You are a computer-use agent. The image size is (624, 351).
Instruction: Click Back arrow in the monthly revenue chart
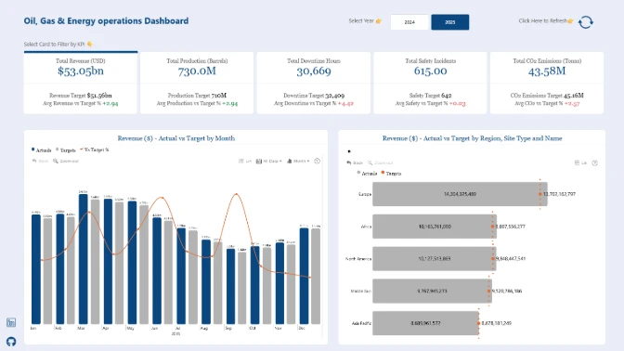coord(40,161)
